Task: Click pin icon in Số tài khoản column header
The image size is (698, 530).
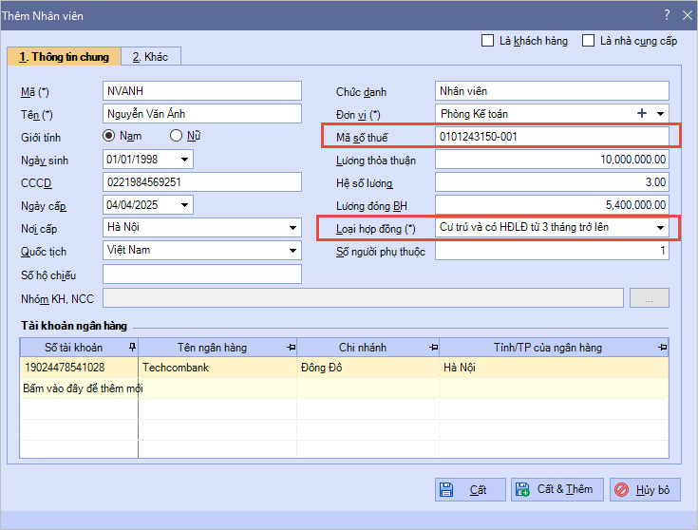Action: pyautogui.click(x=132, y=348)
